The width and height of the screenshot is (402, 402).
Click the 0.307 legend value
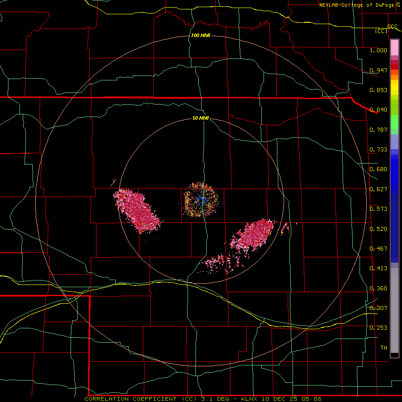pyautogui.click(x=378, y=308)
